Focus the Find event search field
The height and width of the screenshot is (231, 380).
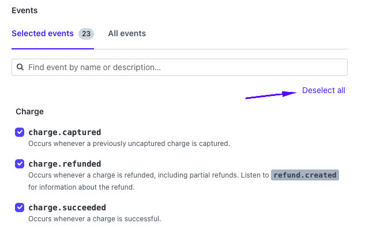pyautogui.click(x=185, y=67)
